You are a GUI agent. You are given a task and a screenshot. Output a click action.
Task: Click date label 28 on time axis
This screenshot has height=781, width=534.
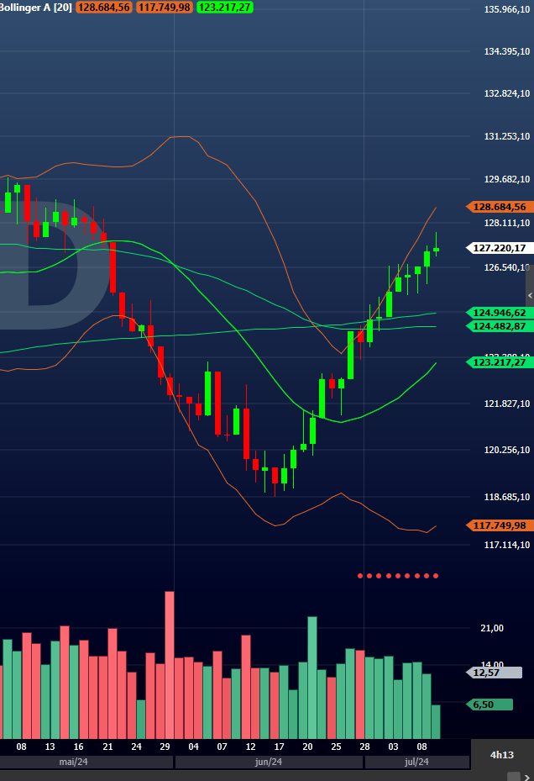pyautogui.click(x=364, y=747)
